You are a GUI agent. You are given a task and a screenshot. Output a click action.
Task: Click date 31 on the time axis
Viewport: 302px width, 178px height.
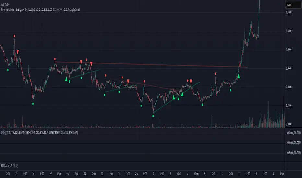click(x=119, y=174)
